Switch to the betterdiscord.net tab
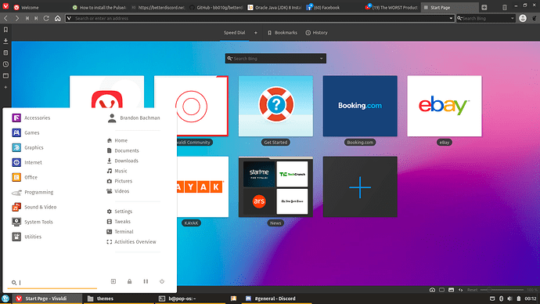Image resolution: width=540 pixels, height=304 pixels. 159,7
